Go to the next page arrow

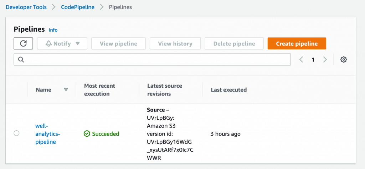(x=325, y=60)
